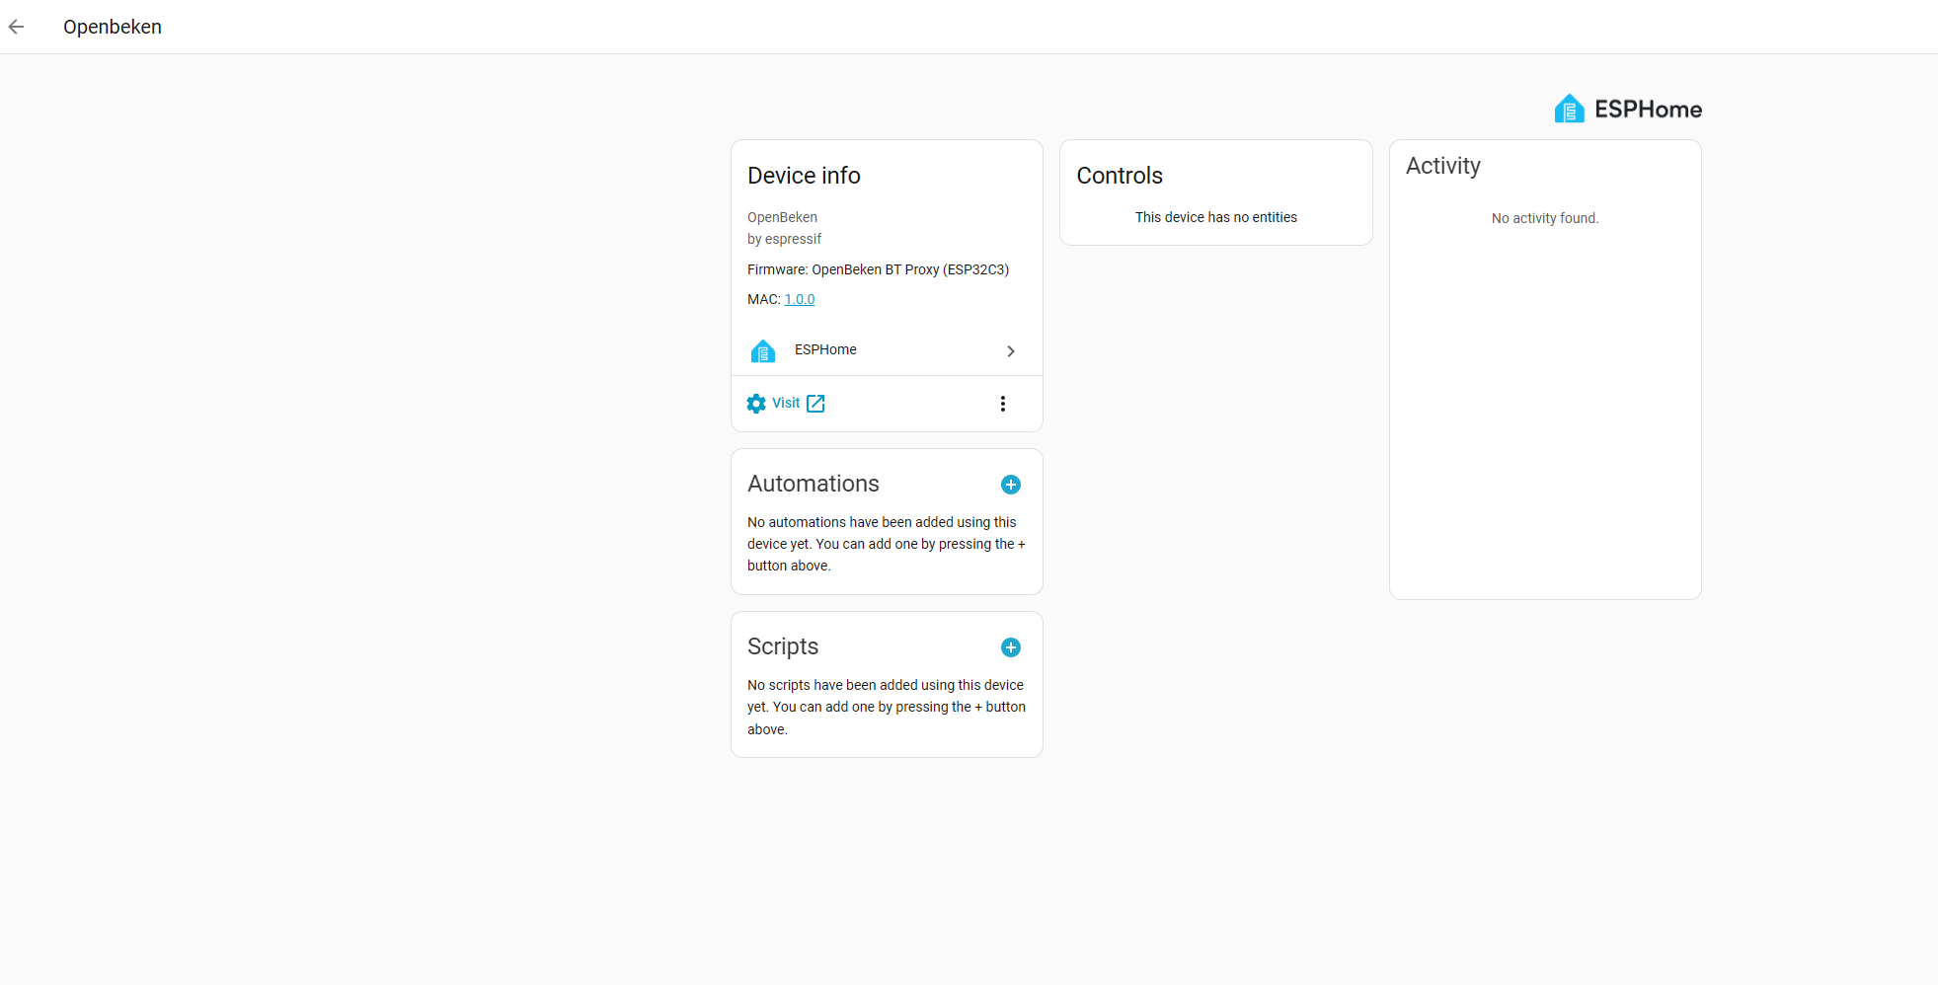
Task: Click the external link icon next to Visit
Action: 815,404
